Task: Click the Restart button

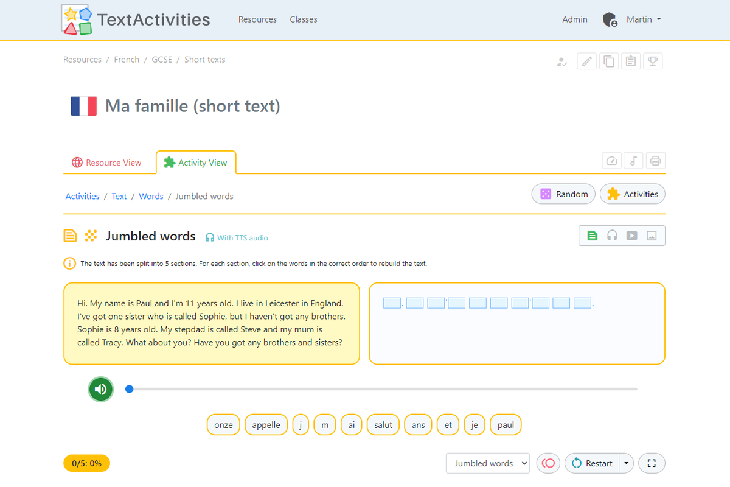Action: [x=592, y=463]
